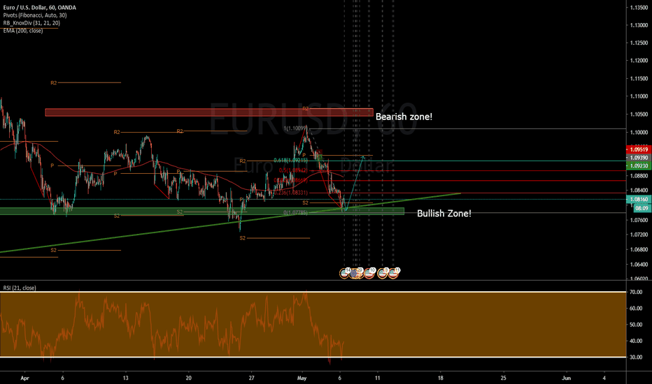Click the red 1.09519 price label

(639, 149)
